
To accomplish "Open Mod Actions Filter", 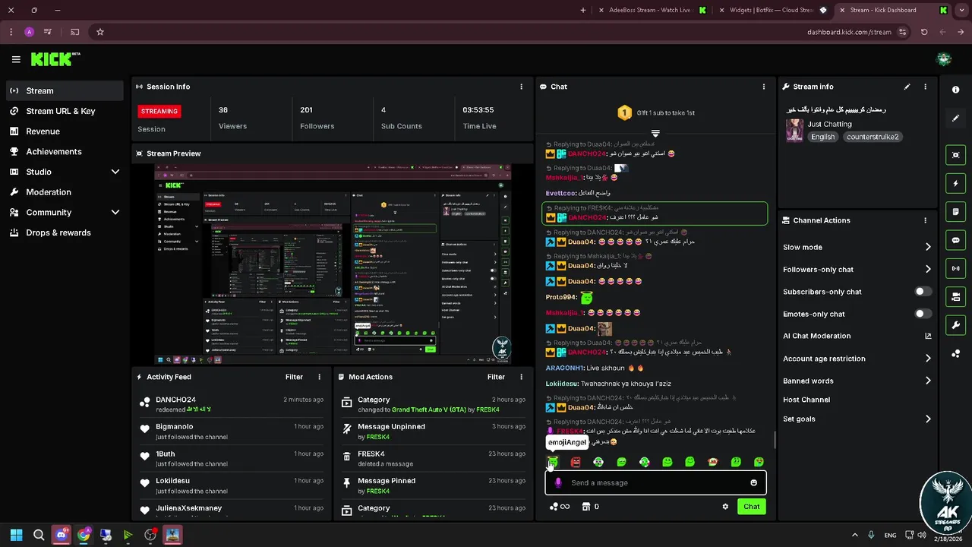I will 496,377.
